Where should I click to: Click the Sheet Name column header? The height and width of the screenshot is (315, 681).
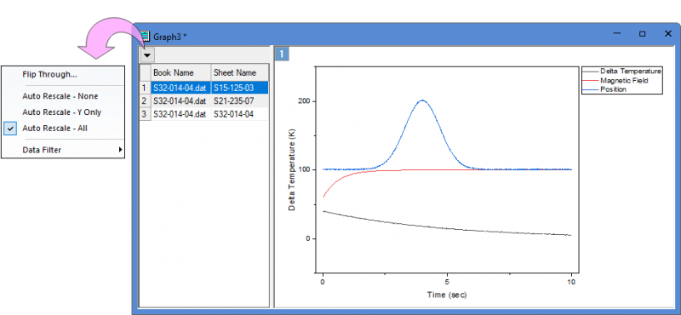coord(240,72)
